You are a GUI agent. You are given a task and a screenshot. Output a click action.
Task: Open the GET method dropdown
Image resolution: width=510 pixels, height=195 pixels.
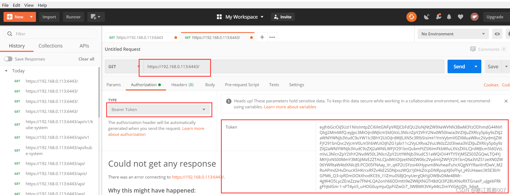coord(124,66)
